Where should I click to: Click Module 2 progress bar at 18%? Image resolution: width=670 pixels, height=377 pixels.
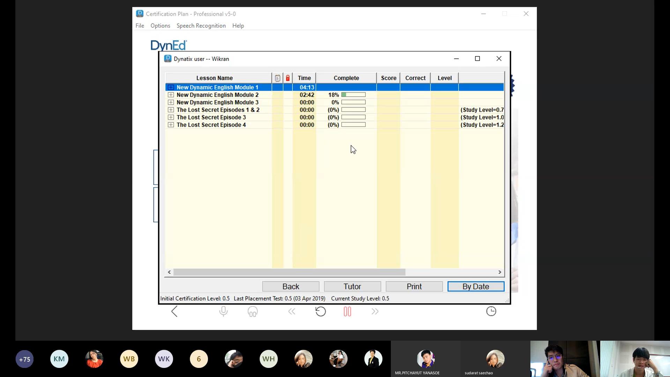353,95
